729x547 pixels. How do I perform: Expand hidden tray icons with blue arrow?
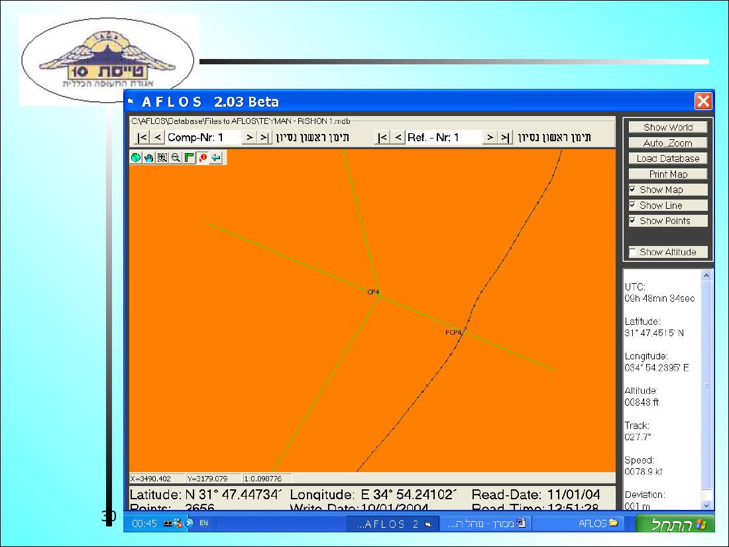coord(189,523)
